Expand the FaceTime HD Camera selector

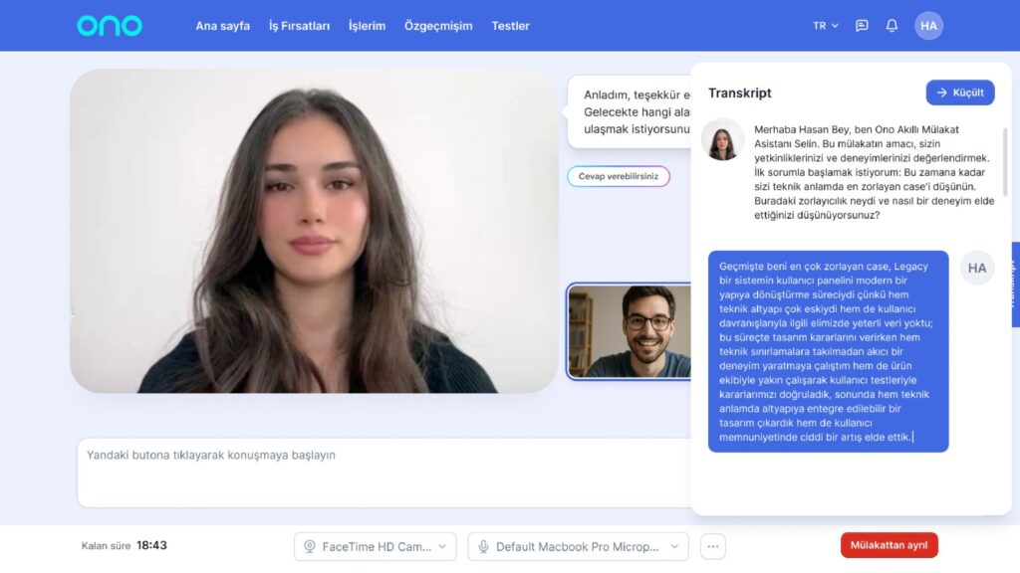click(x=374, y=546)
